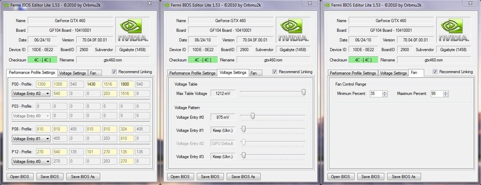Click Open BIOS in the Voltage Settings window

coord(180,176)
